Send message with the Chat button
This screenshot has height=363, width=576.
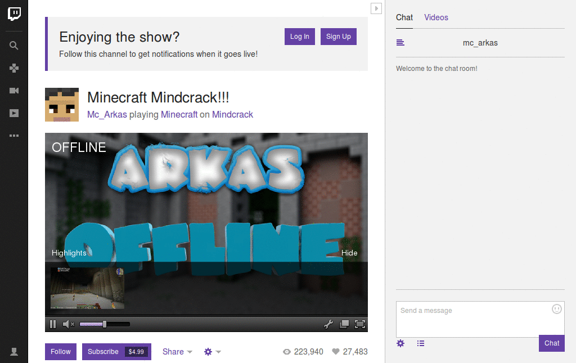[x=551, y=343]
